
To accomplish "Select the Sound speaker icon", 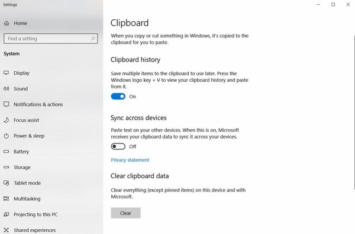I will tap(7, 89).
